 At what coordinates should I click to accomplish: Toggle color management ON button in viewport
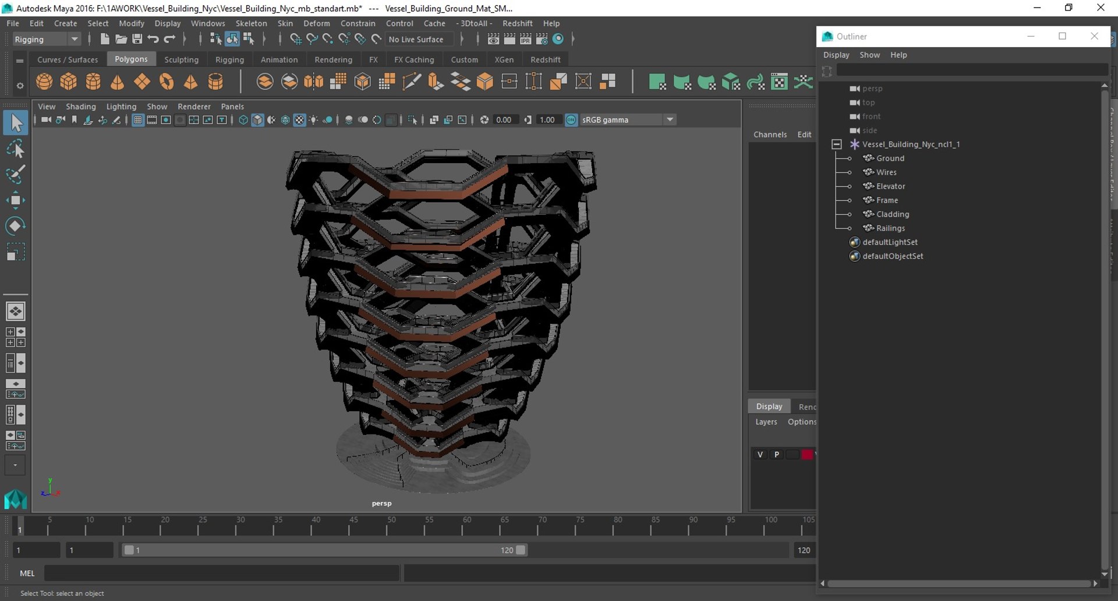pyautogui.click(x=571, y=120)
